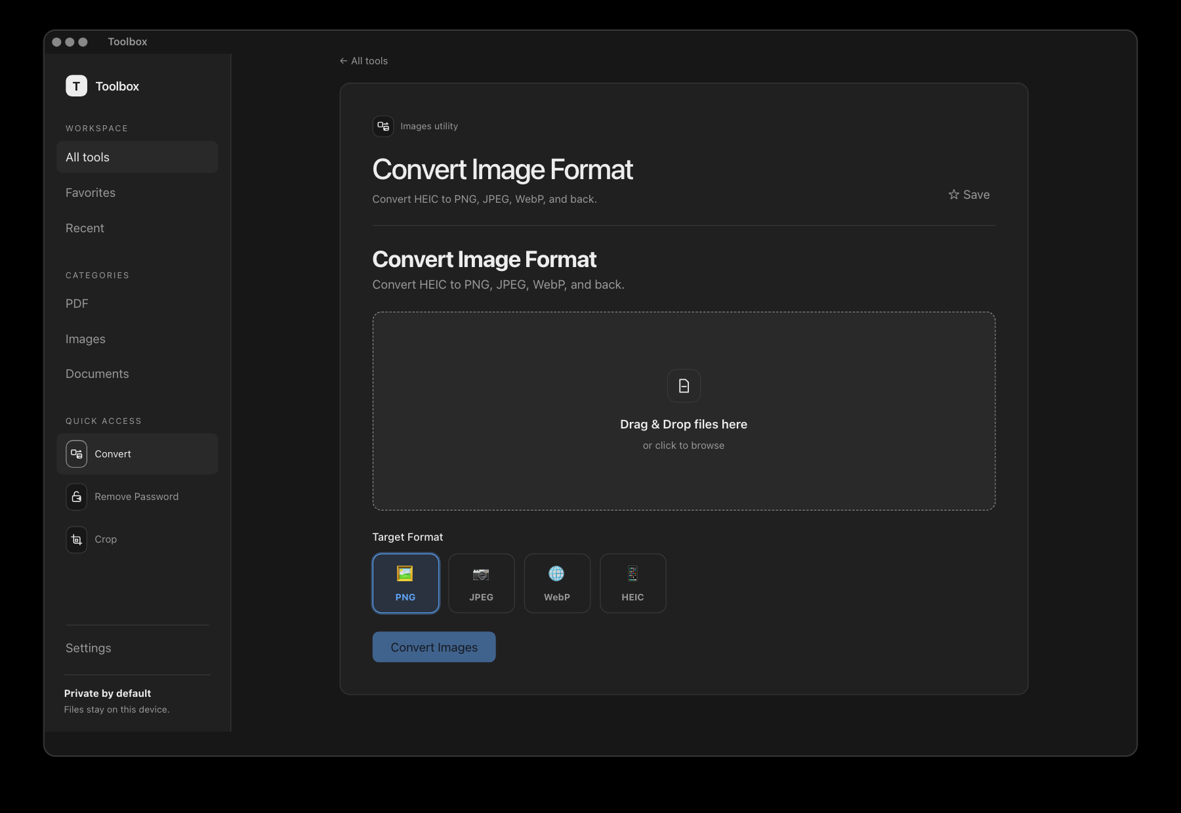The width and height of the screenshot is (1181, 813).
Task: Select PNG as target format
Action: click(x=405, y=583)
